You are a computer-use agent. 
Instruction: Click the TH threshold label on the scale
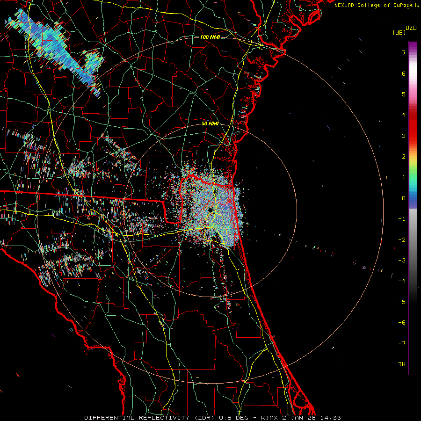tap(402, 364)
